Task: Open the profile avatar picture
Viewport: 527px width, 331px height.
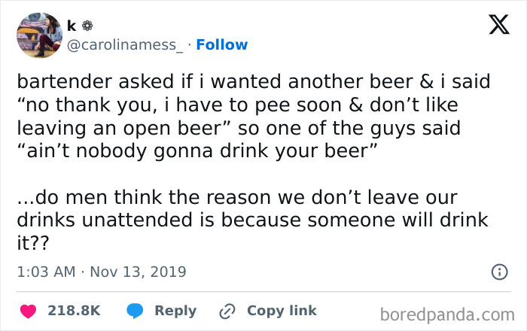Action: pos(38,35)
